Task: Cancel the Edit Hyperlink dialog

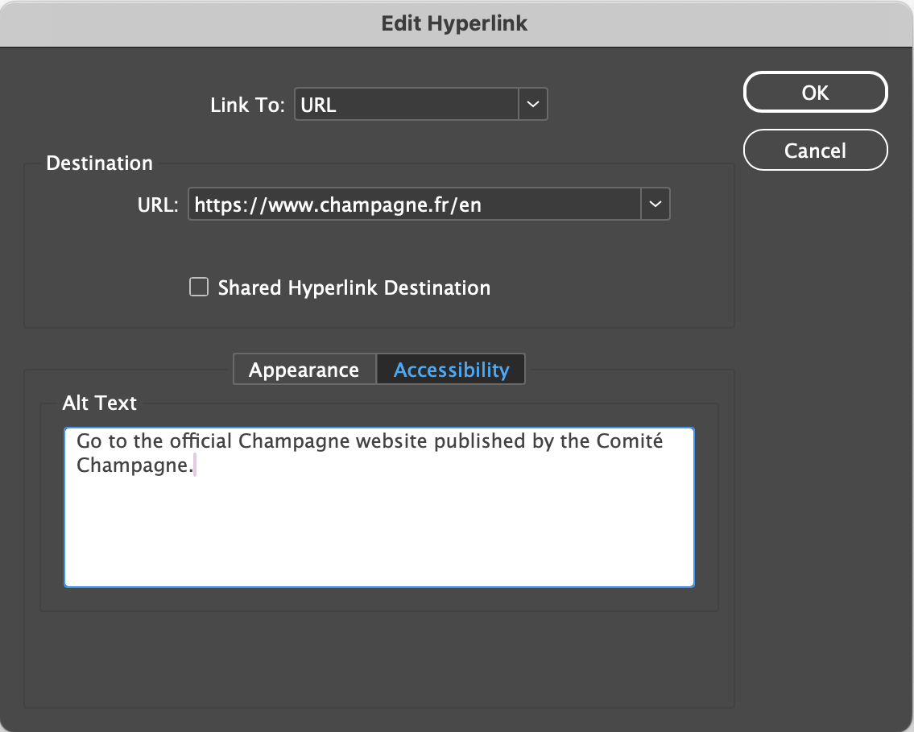Action: coord(815,151)
